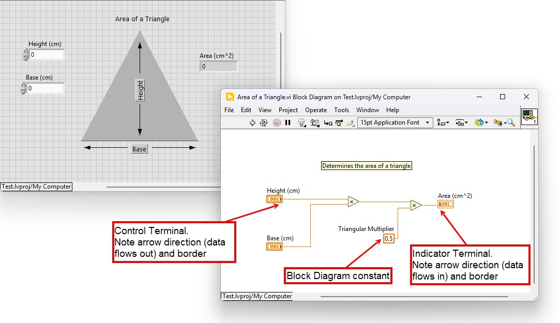Open the Distribute Objects dropdown

click(x=461, y=123)
